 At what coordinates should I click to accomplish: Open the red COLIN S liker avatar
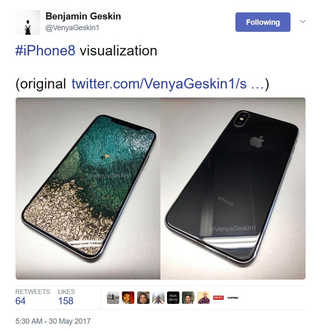point(218,298)
